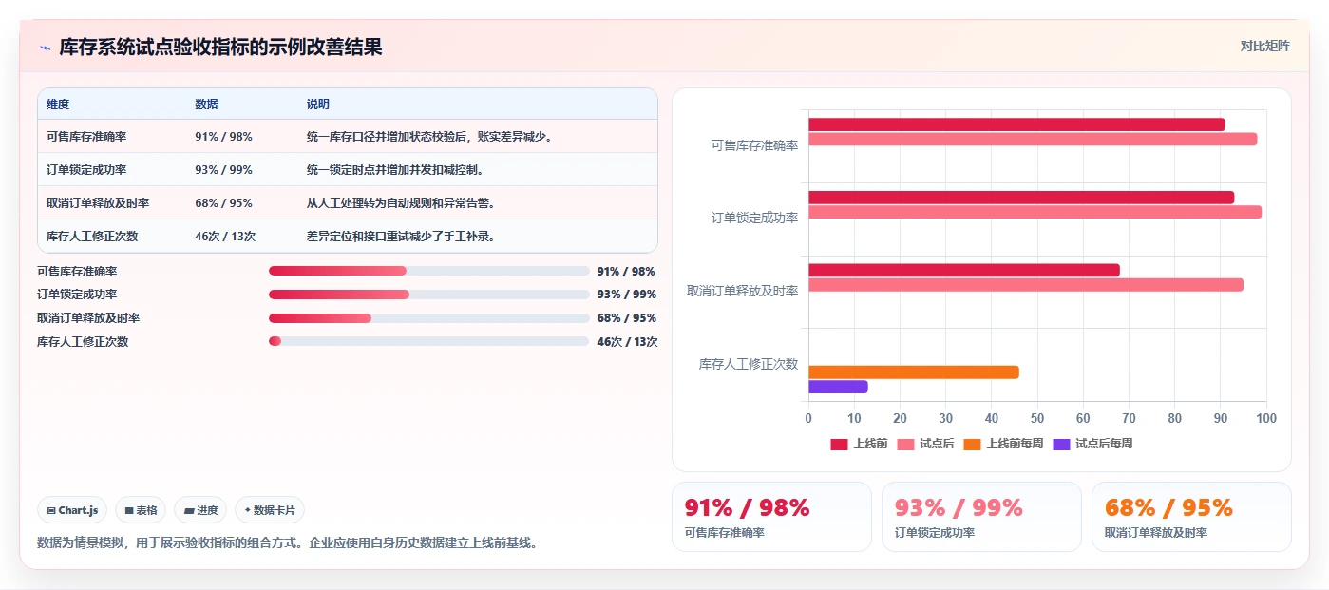Click the purple 试点后每周 chart bar
Image resolution: width=1329 pixels, height=590 pixels.
[838, 387]
